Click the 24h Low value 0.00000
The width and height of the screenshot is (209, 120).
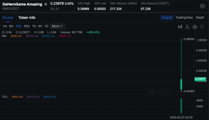coord(100,9)
